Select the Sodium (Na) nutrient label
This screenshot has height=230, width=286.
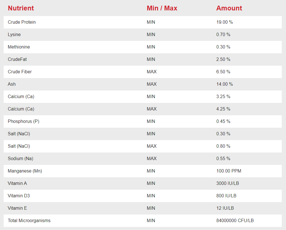tap(20, 158)
